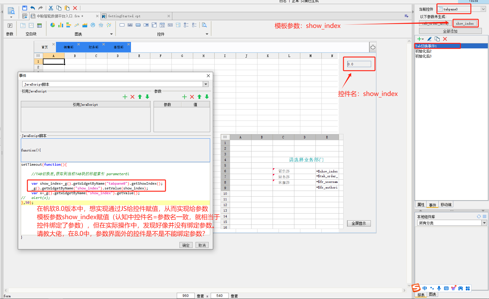
Task: Open the JavaScript脚本 event type dropdown
Action: click(x=206, y=84)
